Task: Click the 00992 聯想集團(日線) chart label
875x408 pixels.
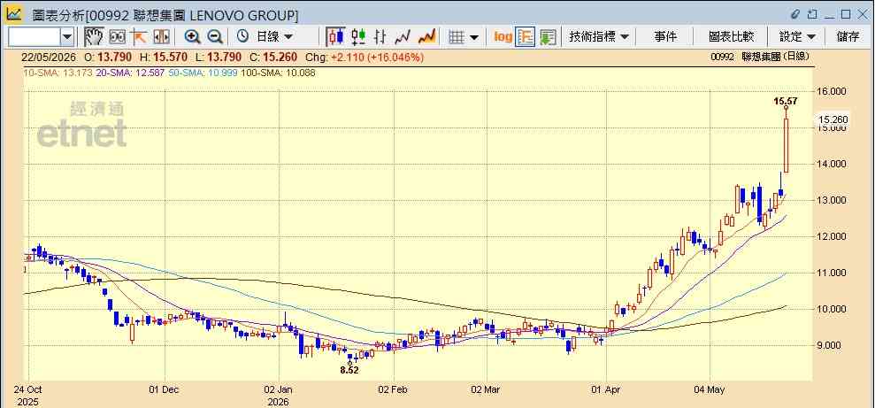Action: click(x=760, y=57)
